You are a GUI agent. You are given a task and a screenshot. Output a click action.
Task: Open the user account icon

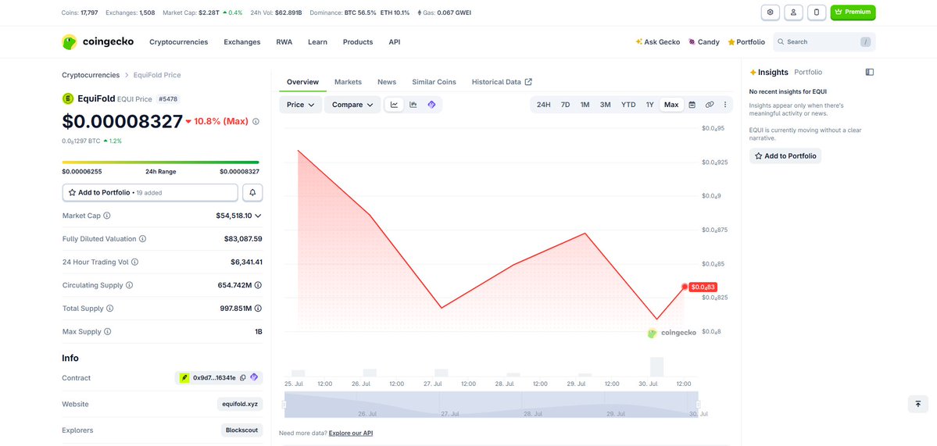click(x=793, y=12)
